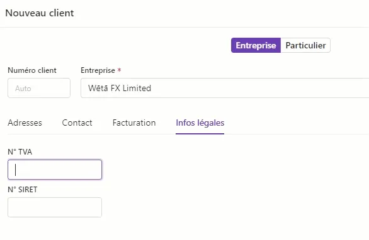Select the Entreprise client type
The width and height of the screenshot is (369, 240).
pyautogui.click(x=256, y=45)
